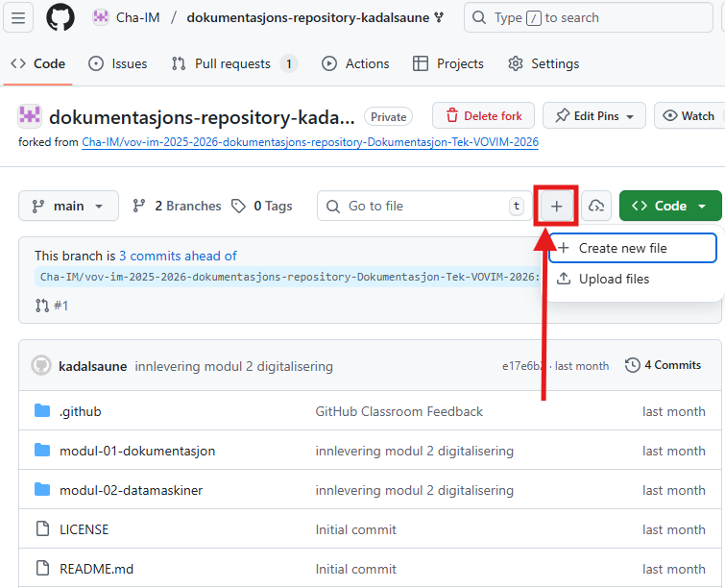Screen dimensions: 725x588
Task: Open the Projects tab
Action: [448, 63]
